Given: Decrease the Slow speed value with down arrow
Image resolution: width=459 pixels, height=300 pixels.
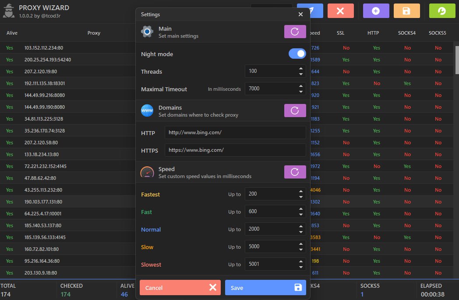Looking at the screenshot, I should tap(301, 250).
